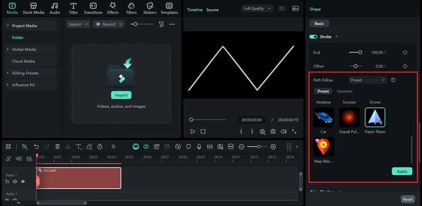Click the Apply button
This screenshot has height=206, width=422.
(402, 171)
